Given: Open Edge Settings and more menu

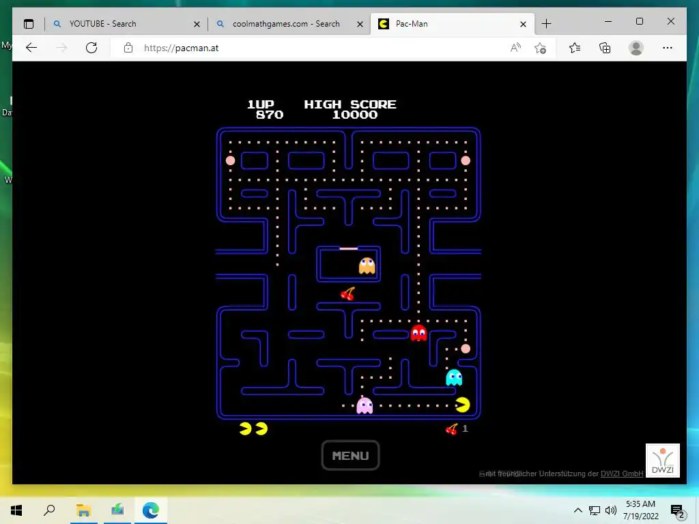Looking at the screenshot, I should [668, 48].
